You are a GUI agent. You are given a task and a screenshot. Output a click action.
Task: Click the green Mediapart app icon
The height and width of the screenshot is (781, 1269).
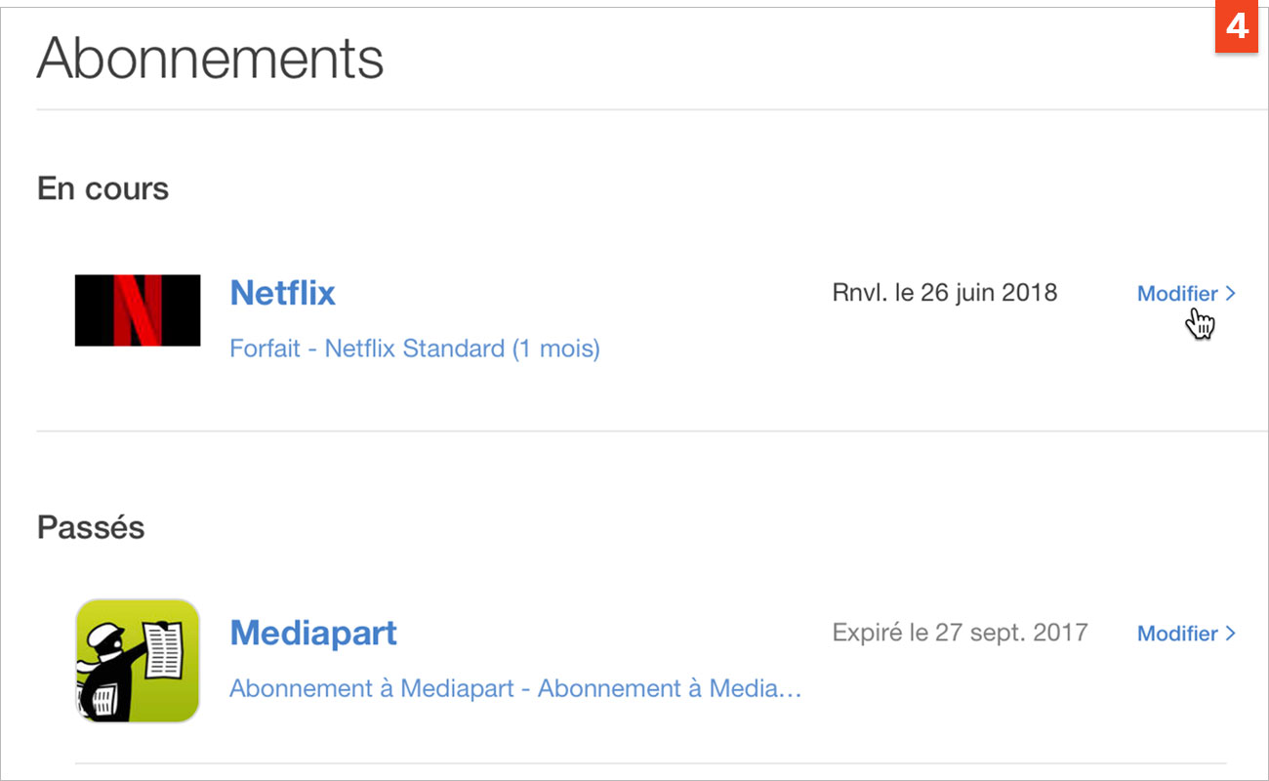click(138, 661)
